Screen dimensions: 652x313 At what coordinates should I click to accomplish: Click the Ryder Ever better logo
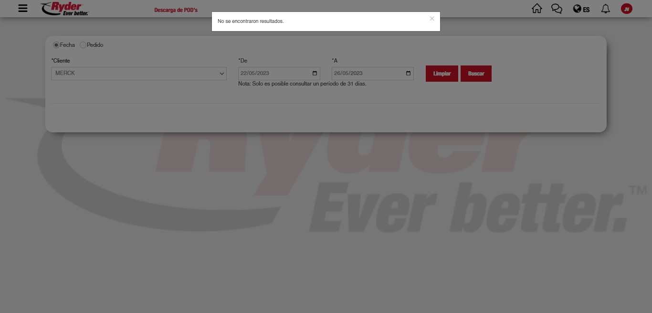(65, 9)
